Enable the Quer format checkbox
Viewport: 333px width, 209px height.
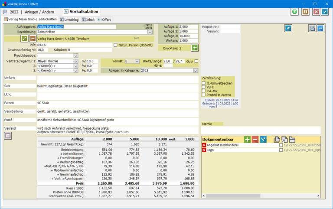[x=196, y=61]
